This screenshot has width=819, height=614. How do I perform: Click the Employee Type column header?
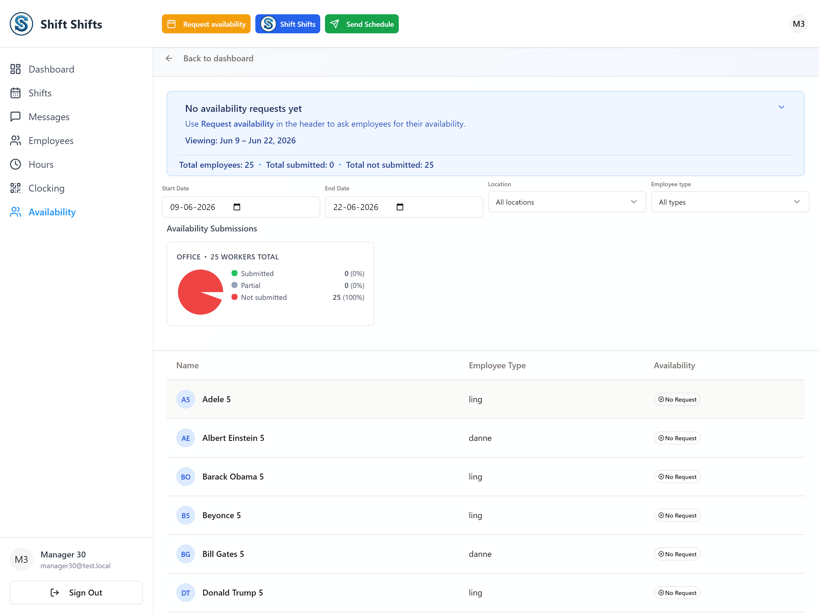(497, 365)
